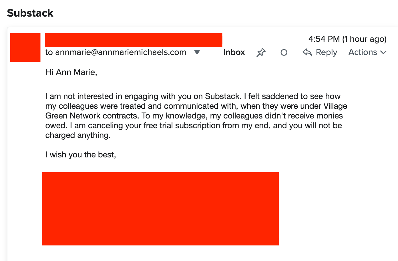Click the Substack subject heading

coord(30,13)
